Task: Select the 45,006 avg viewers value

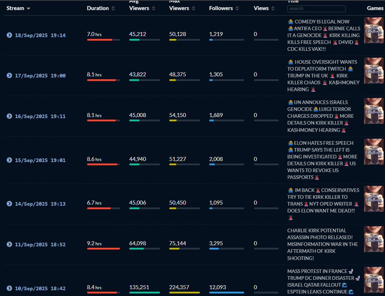Action: (138, 203)
